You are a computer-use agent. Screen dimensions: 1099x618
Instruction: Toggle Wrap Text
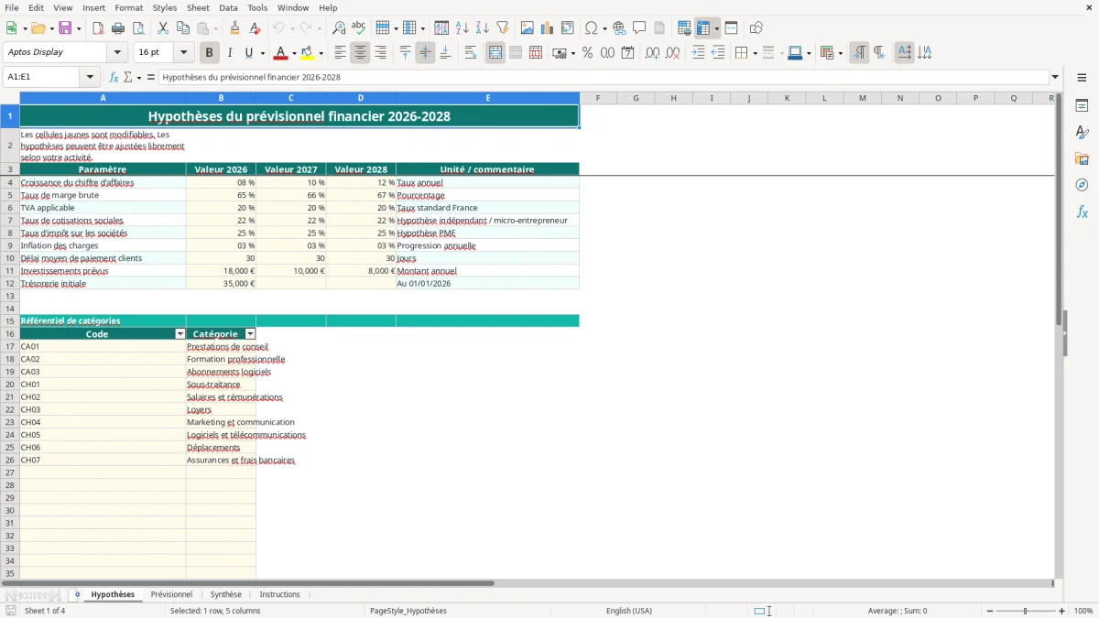[471, 53]
